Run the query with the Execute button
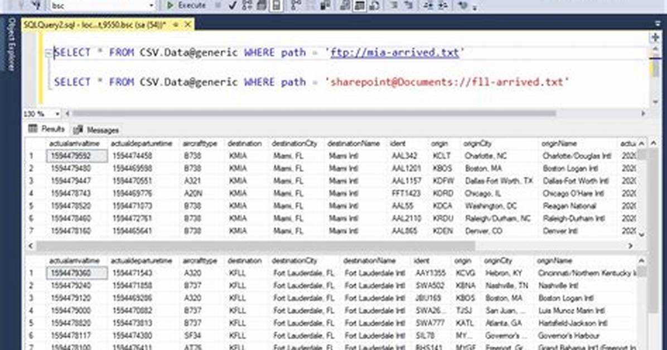Viewport: 667px width, 350px height. (x=186, y=6)
